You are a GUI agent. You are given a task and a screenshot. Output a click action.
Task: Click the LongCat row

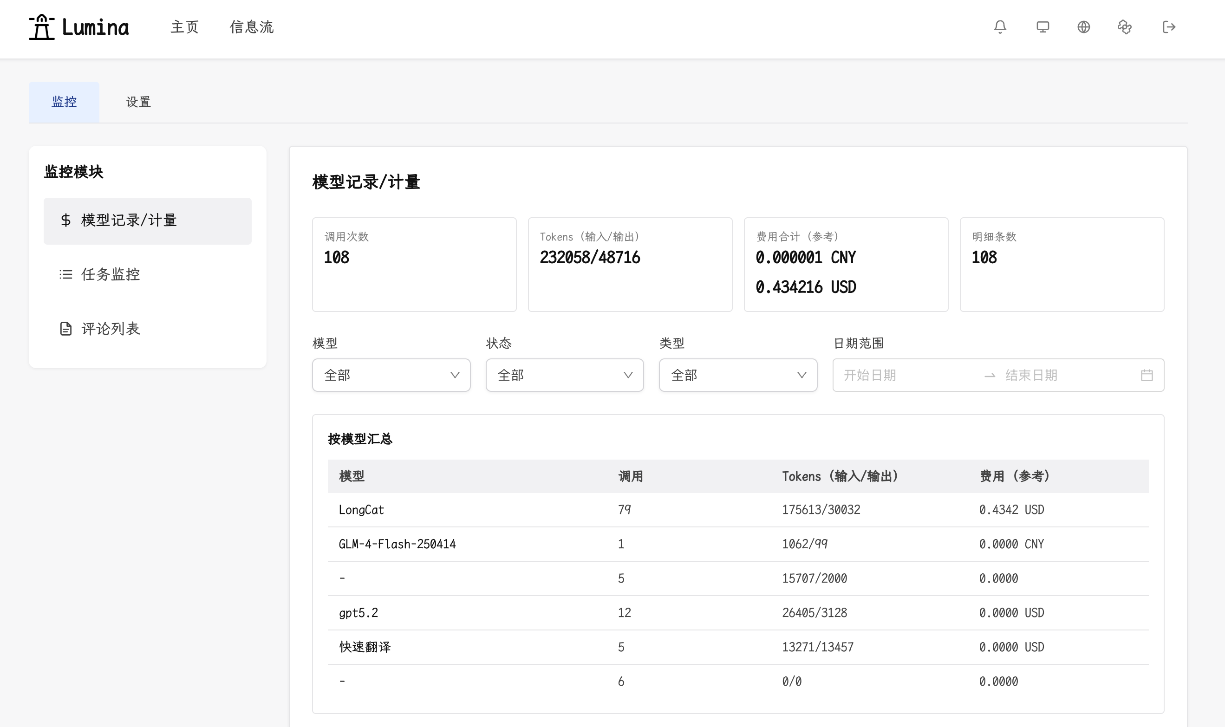point(738,510)
